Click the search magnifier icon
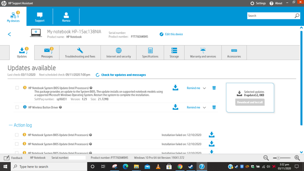Viewport: 304px width, 171px height. [297, 16]
